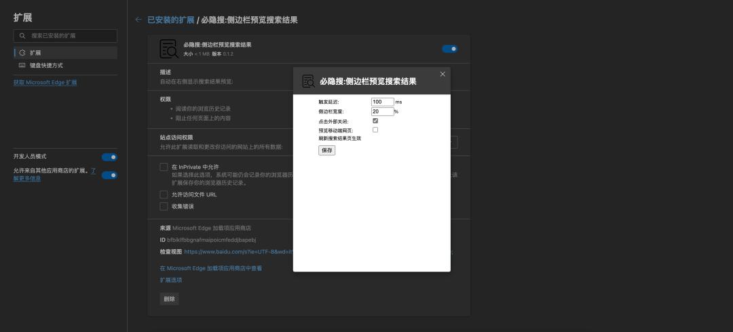Edit the 侧边栏宽度 percent input field
The image size is (733, 332).
(x=382, y=112)
